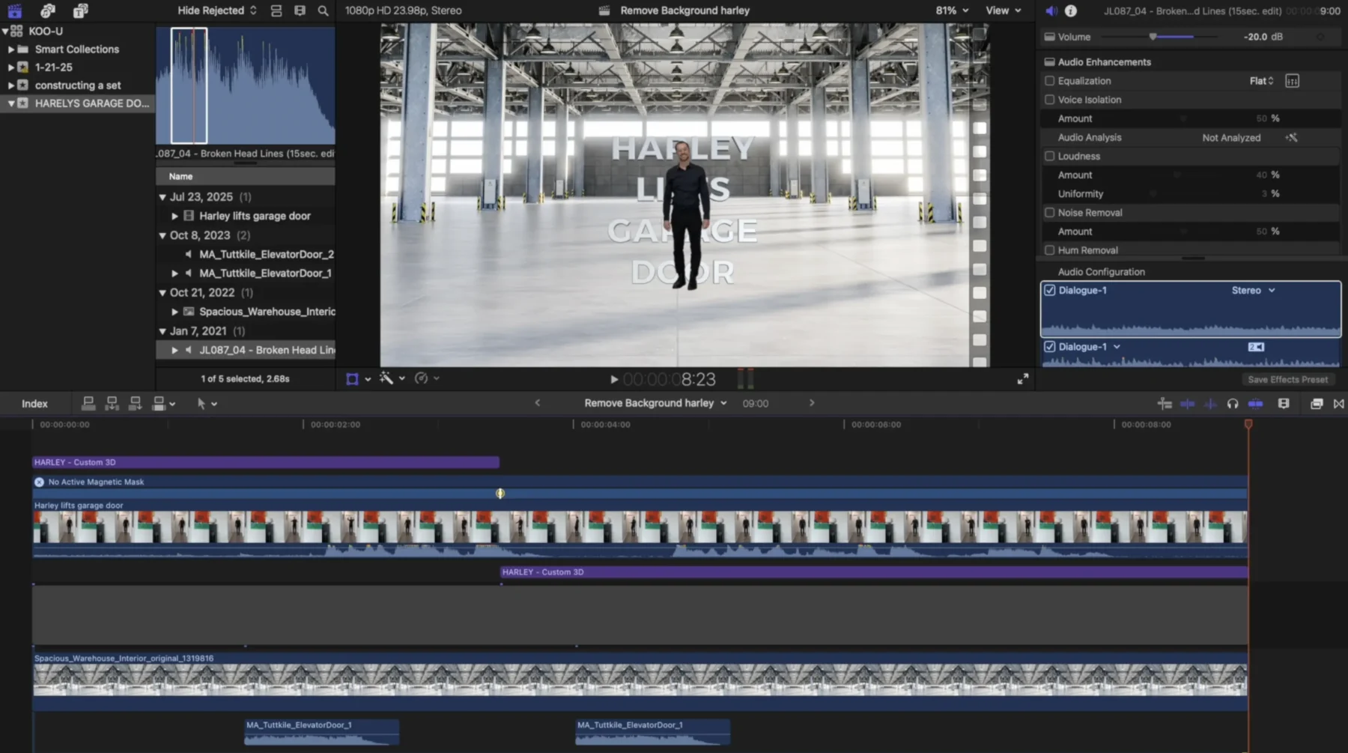Open the clip appearance filmstrip icon

1284,404
